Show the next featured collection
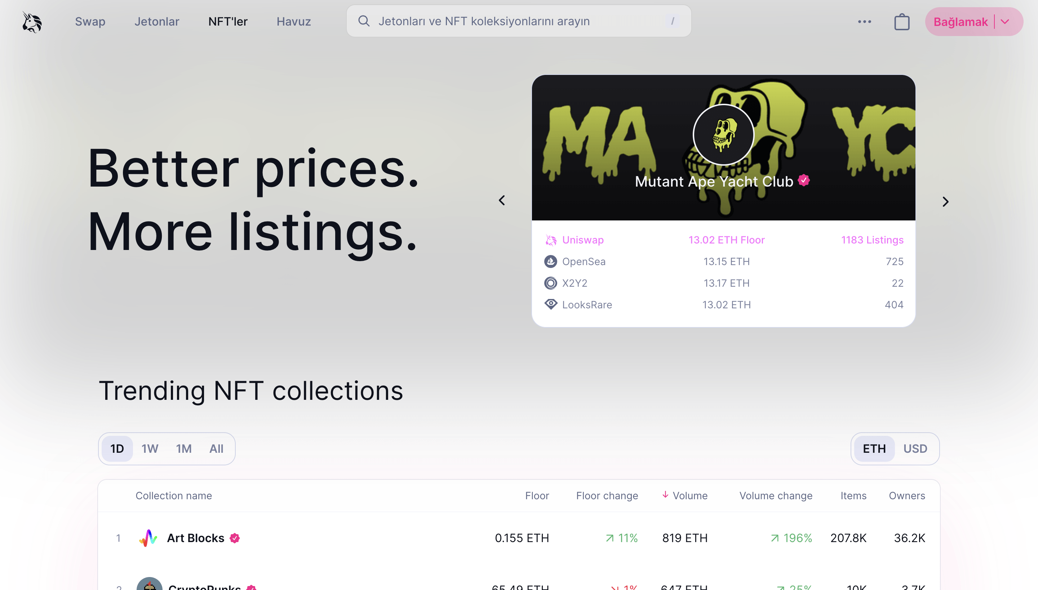The height and width of the screenshot is (590, 1038). pos(945,201)
